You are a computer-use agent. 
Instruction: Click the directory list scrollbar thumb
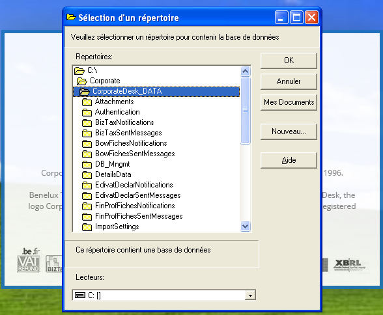245,111
